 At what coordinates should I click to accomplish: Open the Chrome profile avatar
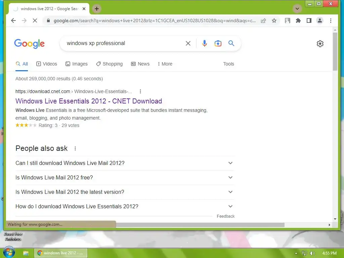[320, 20]
